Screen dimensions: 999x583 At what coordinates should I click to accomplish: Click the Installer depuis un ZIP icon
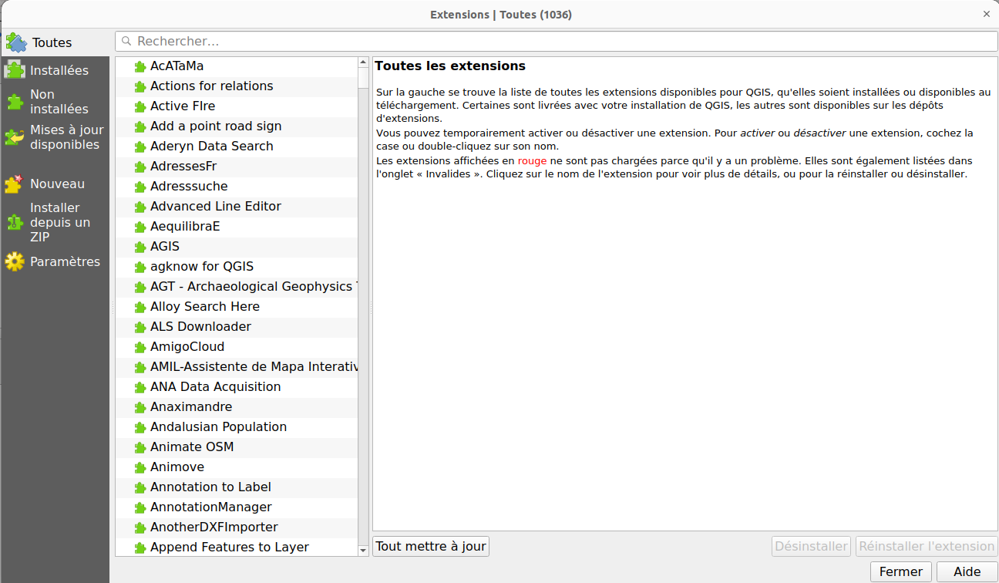click(x=15, y=223)
